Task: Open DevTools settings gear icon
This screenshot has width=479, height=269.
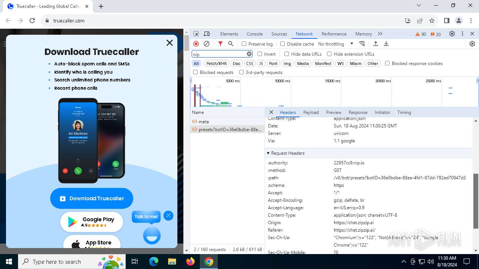Action: point(452,34)
